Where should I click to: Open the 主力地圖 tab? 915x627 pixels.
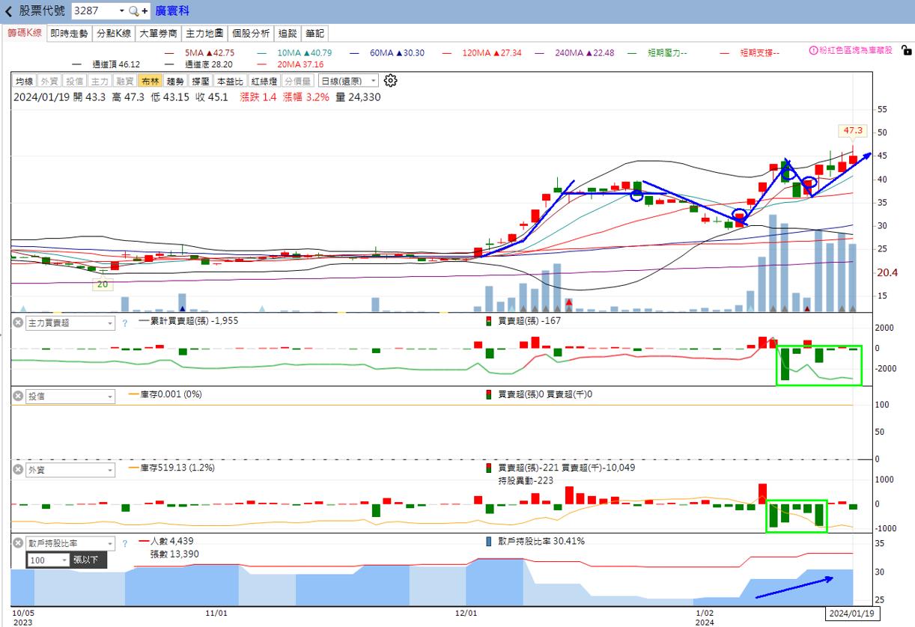click(x=204, y=34)
